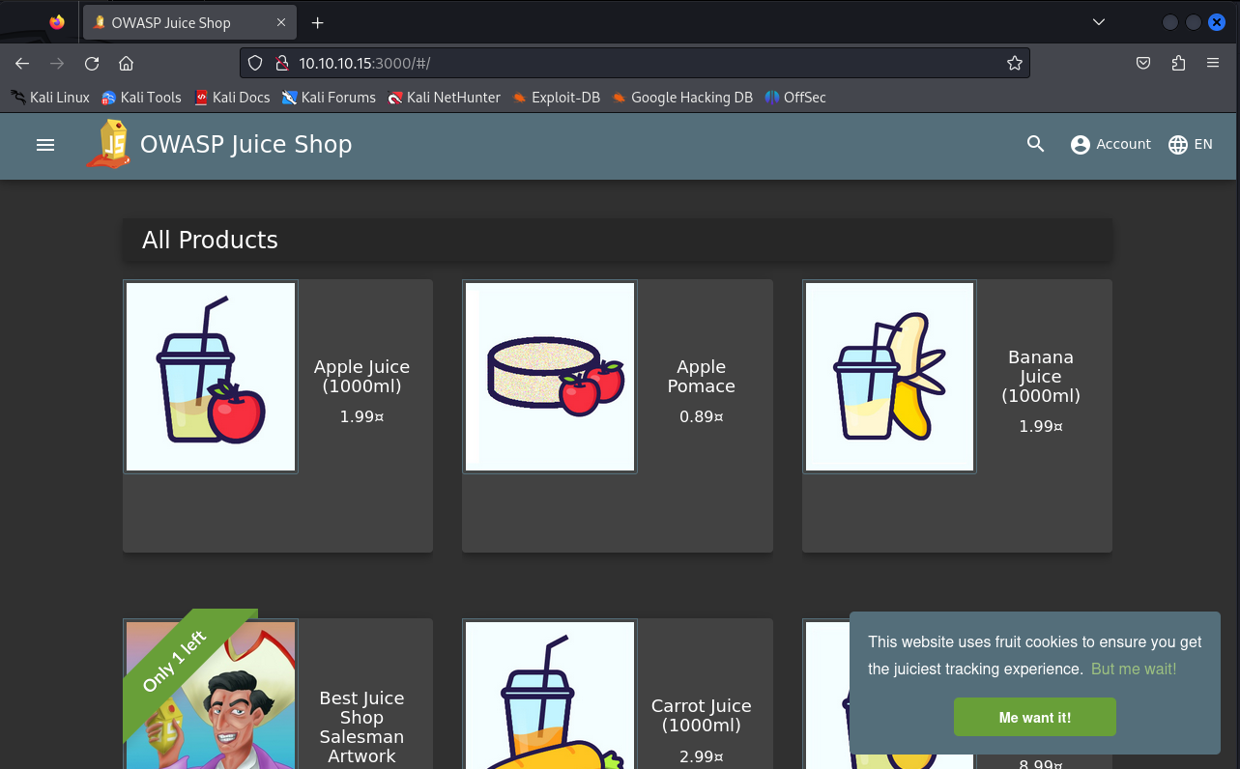Reload the current page
The height and width of the screenshot is (769, 1240).
92,63
